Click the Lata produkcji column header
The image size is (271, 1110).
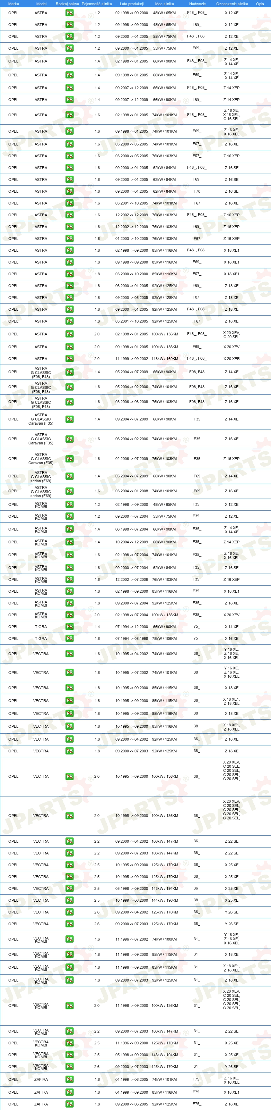pyautogui.click(x=132, y=4)
